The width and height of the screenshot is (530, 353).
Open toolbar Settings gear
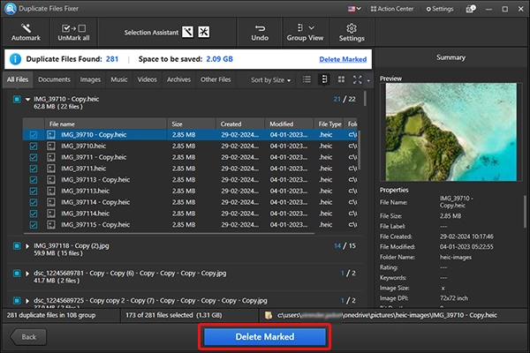(x=352, y=32)
